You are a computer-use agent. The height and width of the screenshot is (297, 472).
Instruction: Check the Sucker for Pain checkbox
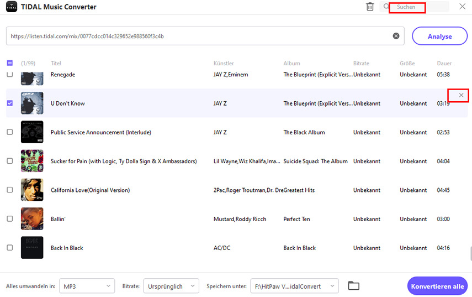pos(9,161)
